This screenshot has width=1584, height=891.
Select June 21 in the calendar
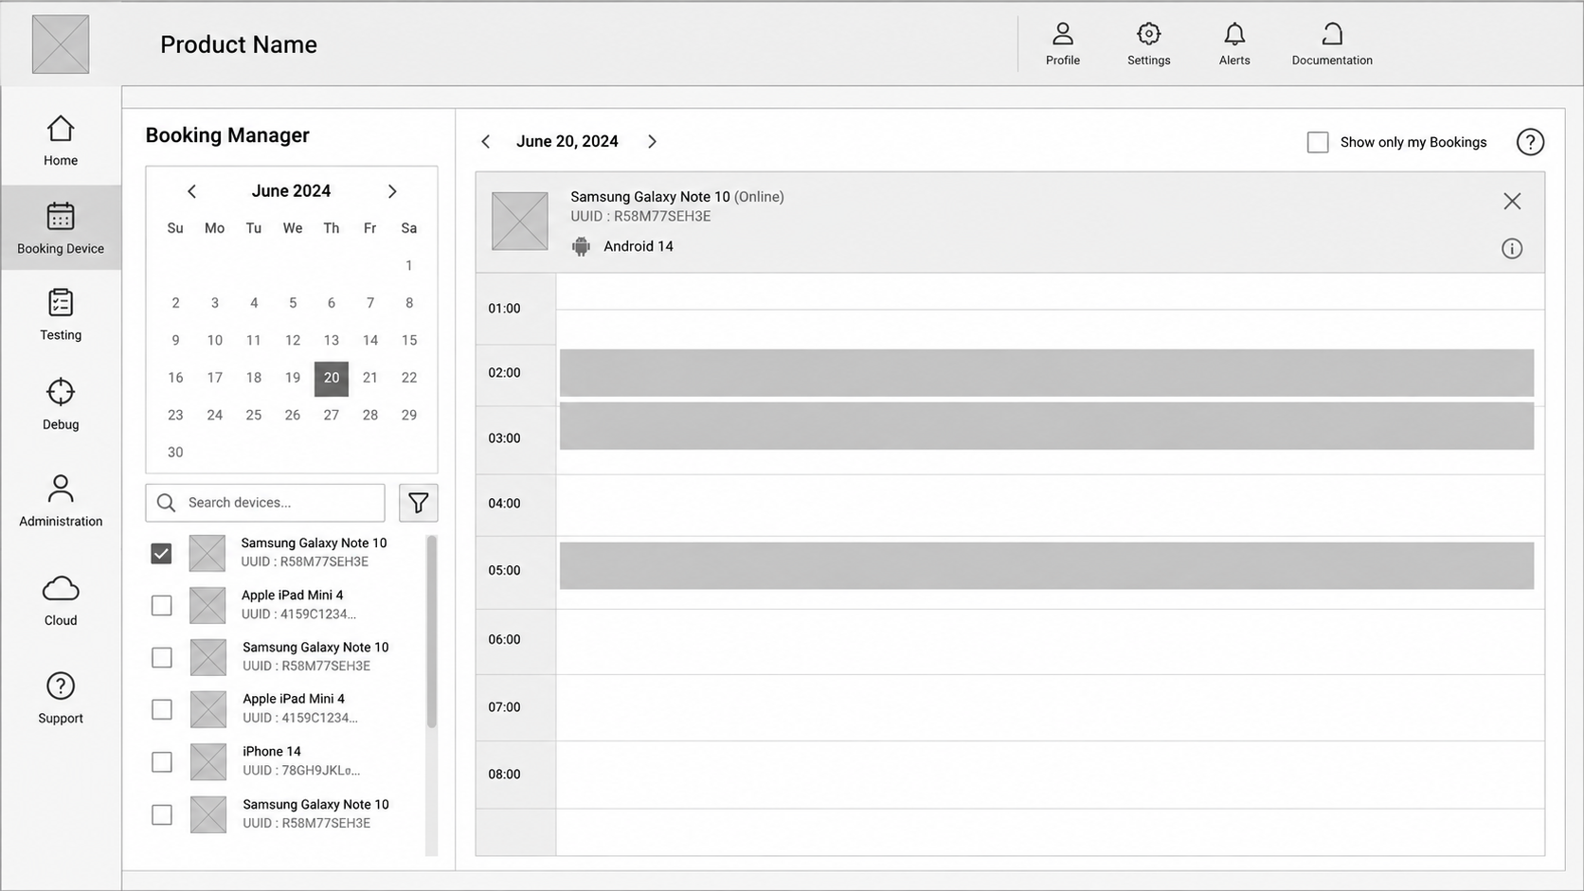(370, 378)
